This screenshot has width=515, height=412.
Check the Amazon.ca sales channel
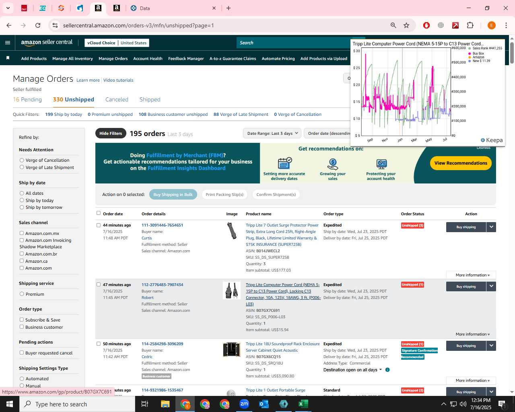click(x=22, y=261)
